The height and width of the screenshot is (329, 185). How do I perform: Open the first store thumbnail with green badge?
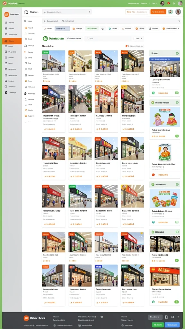click(54, 61)
